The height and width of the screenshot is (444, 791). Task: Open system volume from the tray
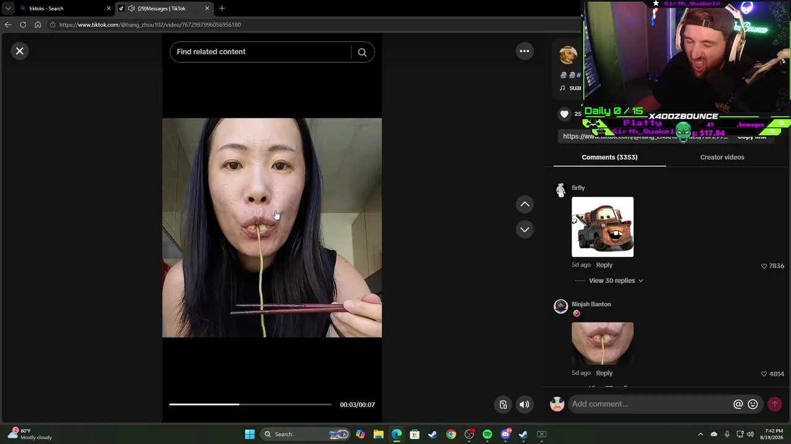750,434
